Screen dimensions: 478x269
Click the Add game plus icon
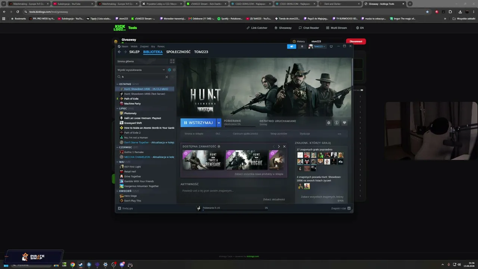[119, 208]
